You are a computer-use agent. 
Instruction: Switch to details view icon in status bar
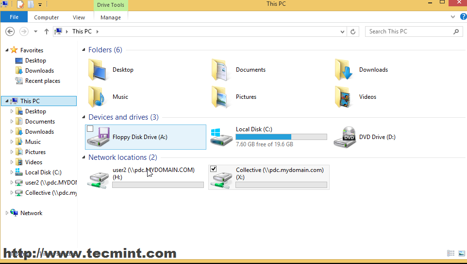pyautogui.click(x=450, y=253)
